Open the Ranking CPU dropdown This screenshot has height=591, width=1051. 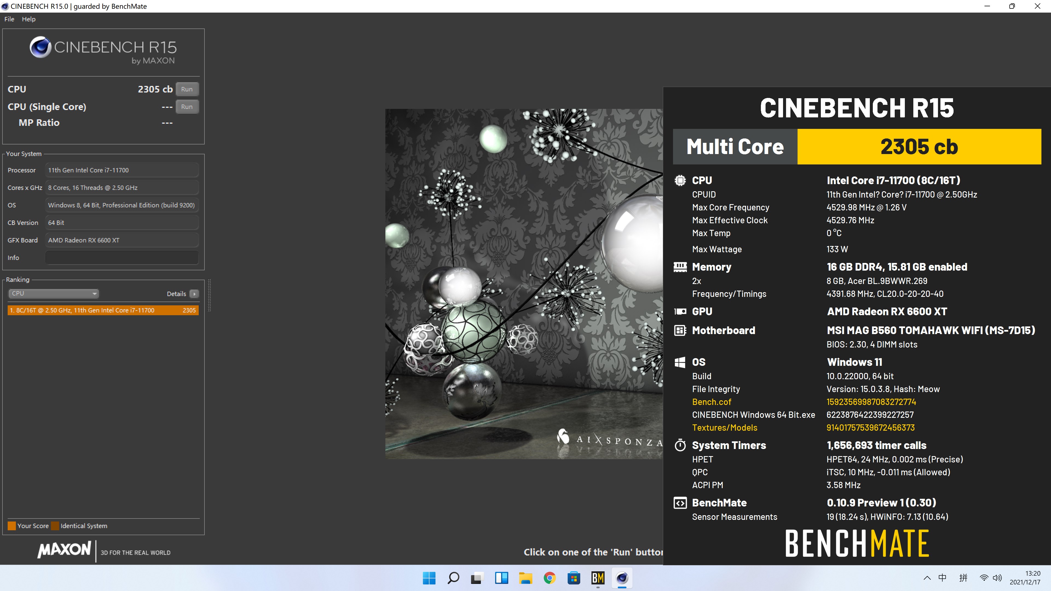[53, 293]
